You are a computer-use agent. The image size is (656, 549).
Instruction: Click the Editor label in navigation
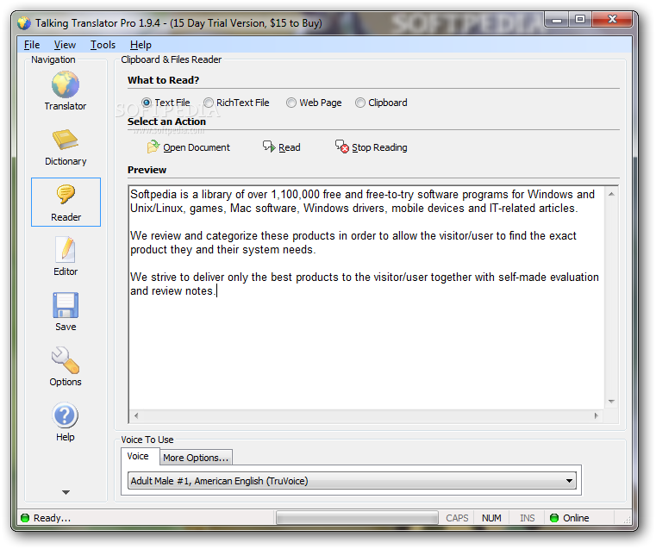point(66,271)
